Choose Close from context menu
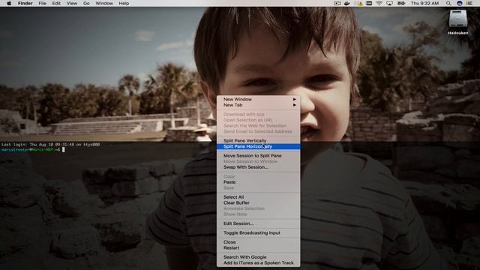The width and height of the screenshot is (480, 270). pos(258,241)
